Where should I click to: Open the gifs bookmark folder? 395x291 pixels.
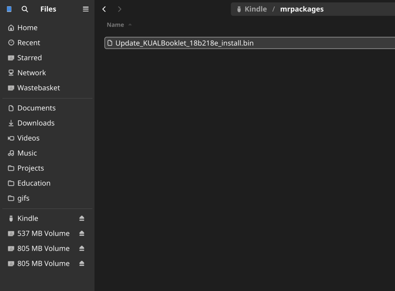coord(23,198)
